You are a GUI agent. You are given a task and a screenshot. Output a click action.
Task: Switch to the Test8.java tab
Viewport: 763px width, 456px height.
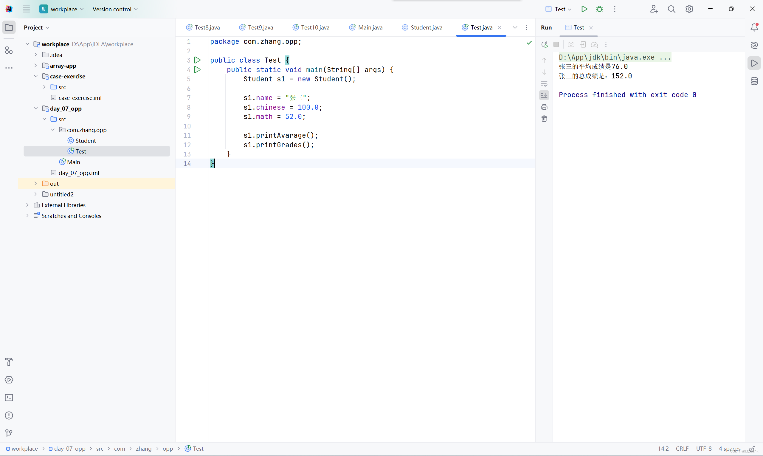point(203,27)
